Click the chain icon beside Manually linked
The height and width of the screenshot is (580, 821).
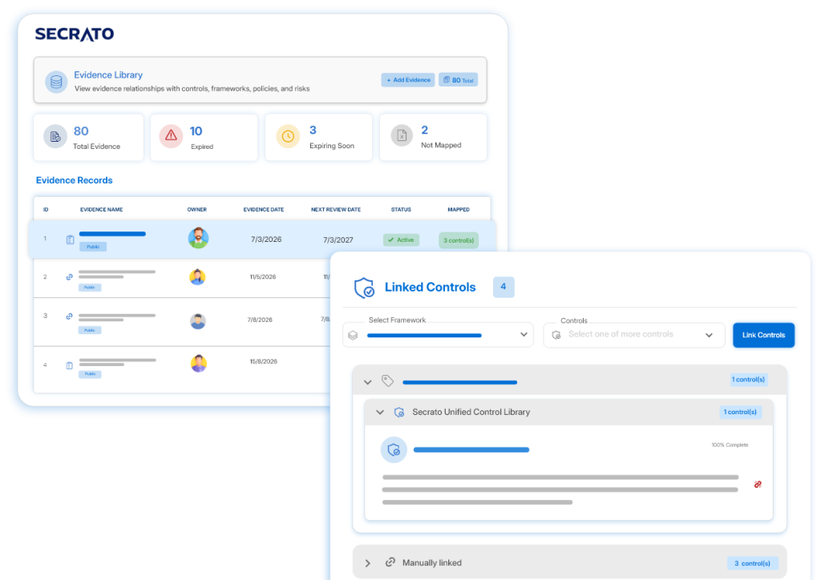coord(390,562)
